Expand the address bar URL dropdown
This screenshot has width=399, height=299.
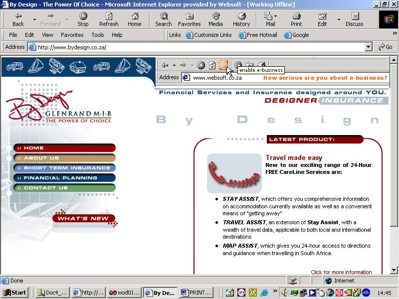click(368, 47)
